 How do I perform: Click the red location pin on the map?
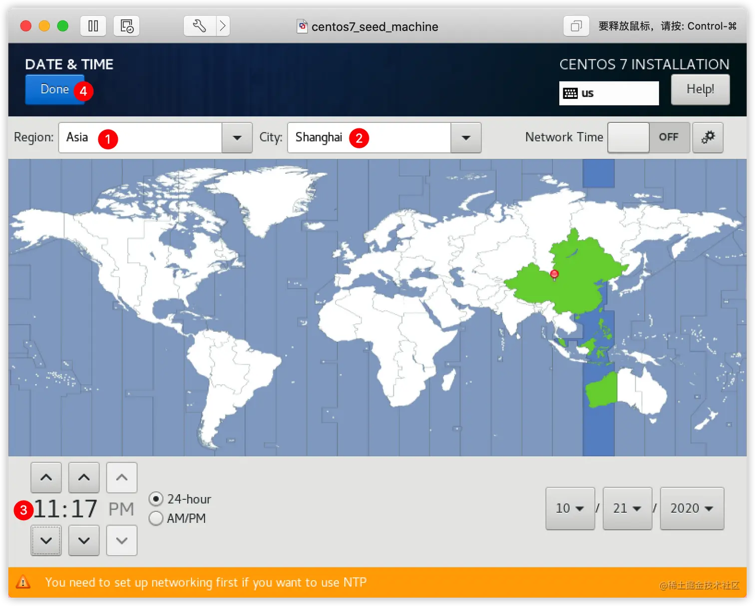click(554, 274)
